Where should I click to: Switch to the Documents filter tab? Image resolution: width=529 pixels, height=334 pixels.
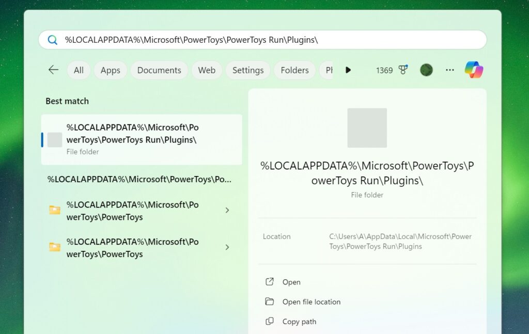click(159, 70)
